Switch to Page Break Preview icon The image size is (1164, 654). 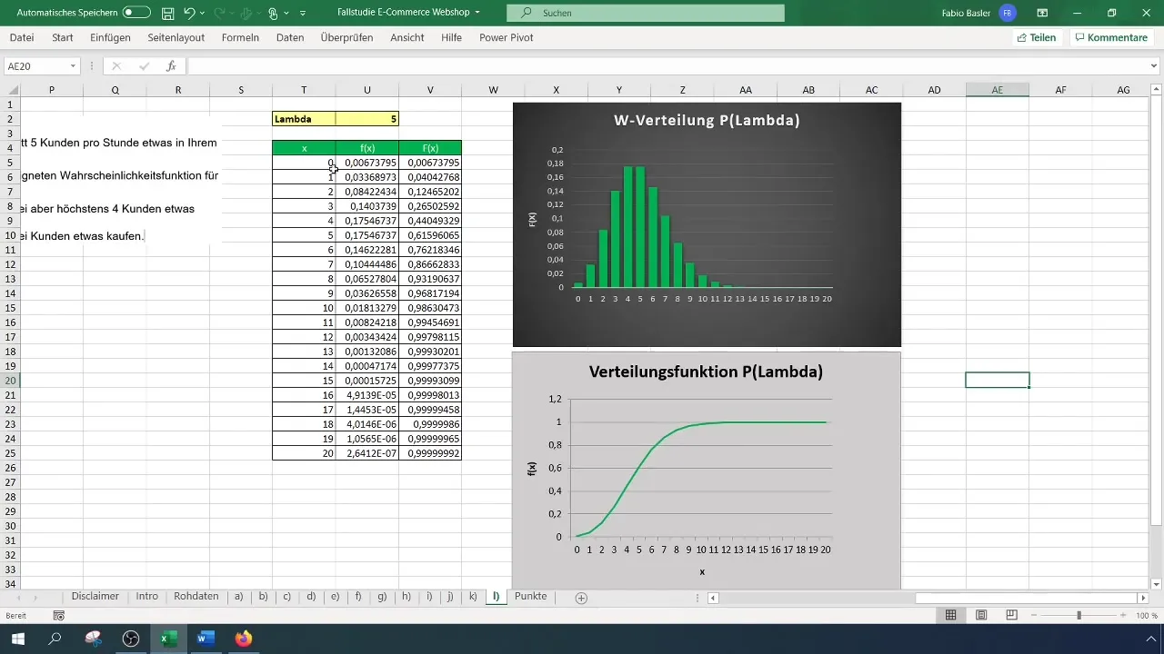1011,616
